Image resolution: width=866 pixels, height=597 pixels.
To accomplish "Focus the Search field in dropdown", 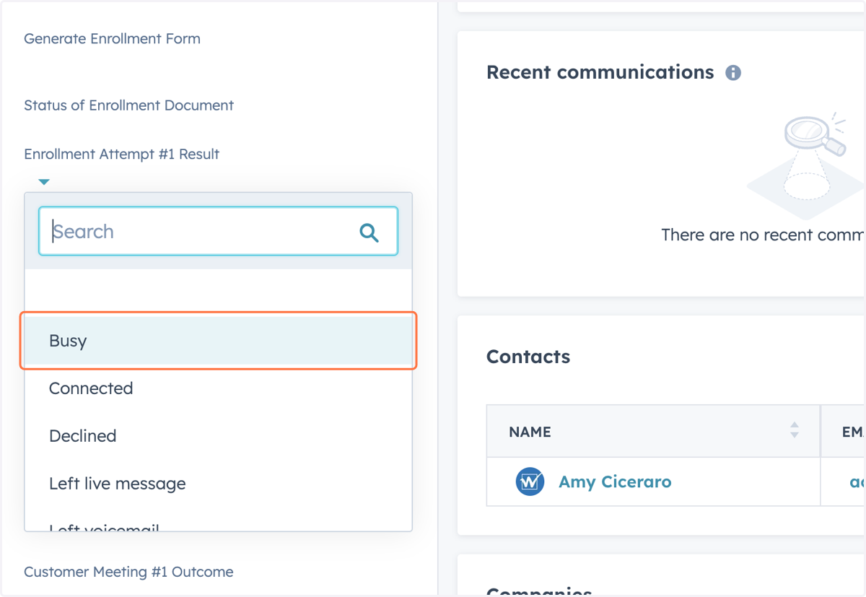I will pyautogui.click(x=218, y=231).
